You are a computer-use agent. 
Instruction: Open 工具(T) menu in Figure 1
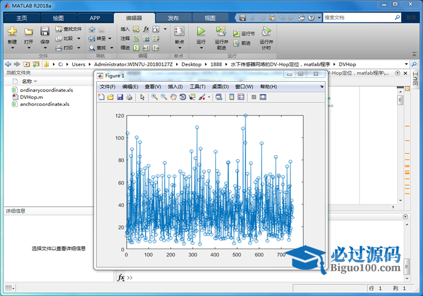point(198,86)
